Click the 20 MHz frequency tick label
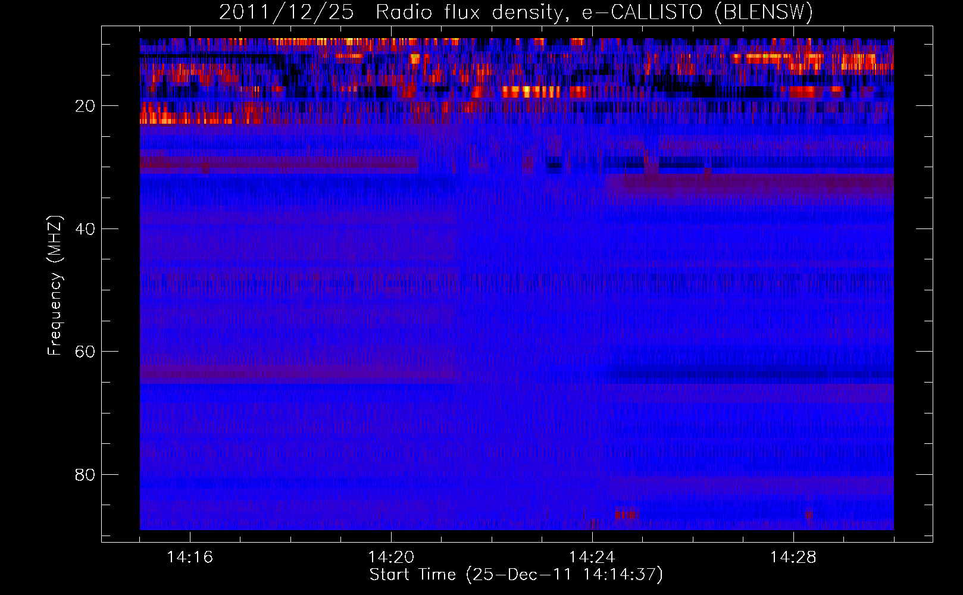Screen dimensions: 963x595 click(86, 106)
